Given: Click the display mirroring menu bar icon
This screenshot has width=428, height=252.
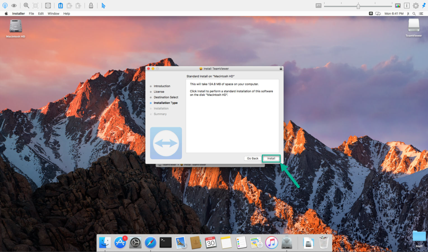Looking at the screenshot, I should click(x=378, y=13).
